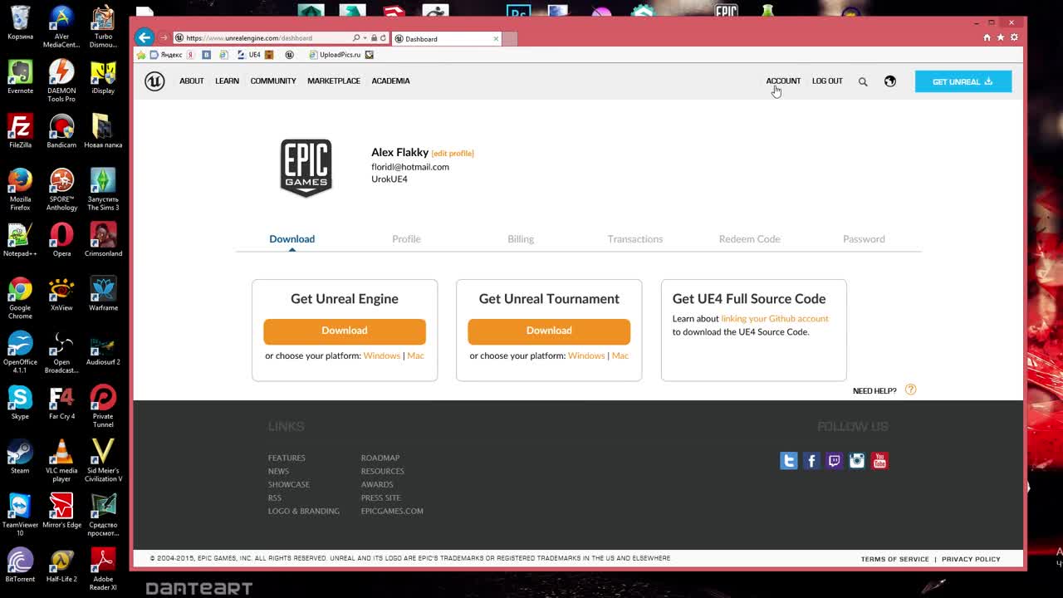Choose Mac platform for Unreal Tournament
Screen dimensions: 1063x598
pos(620,355)
